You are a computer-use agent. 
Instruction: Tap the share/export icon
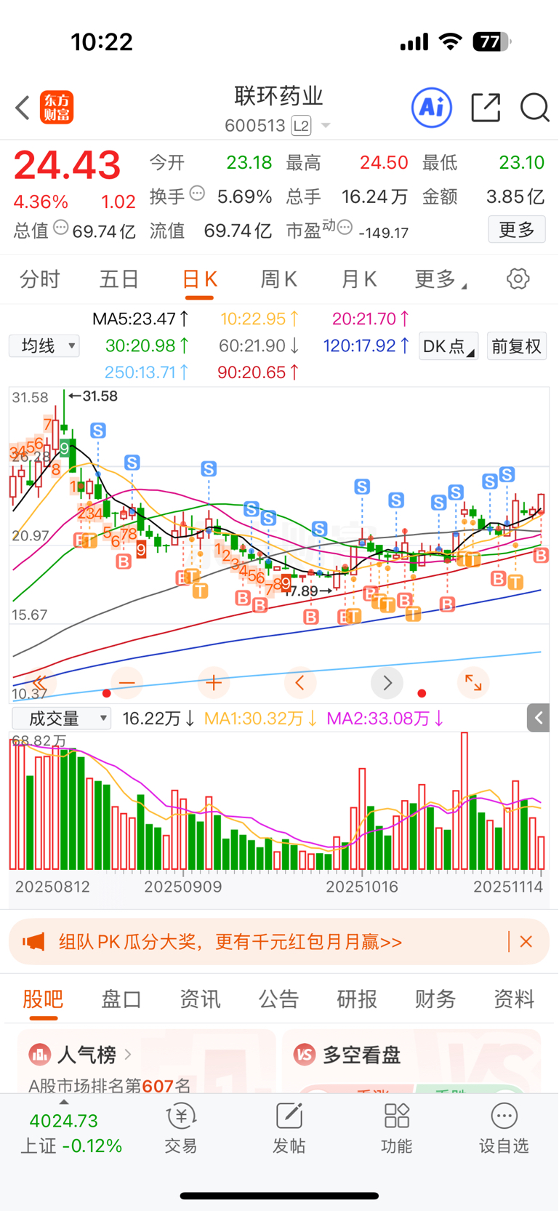point(486,108)
